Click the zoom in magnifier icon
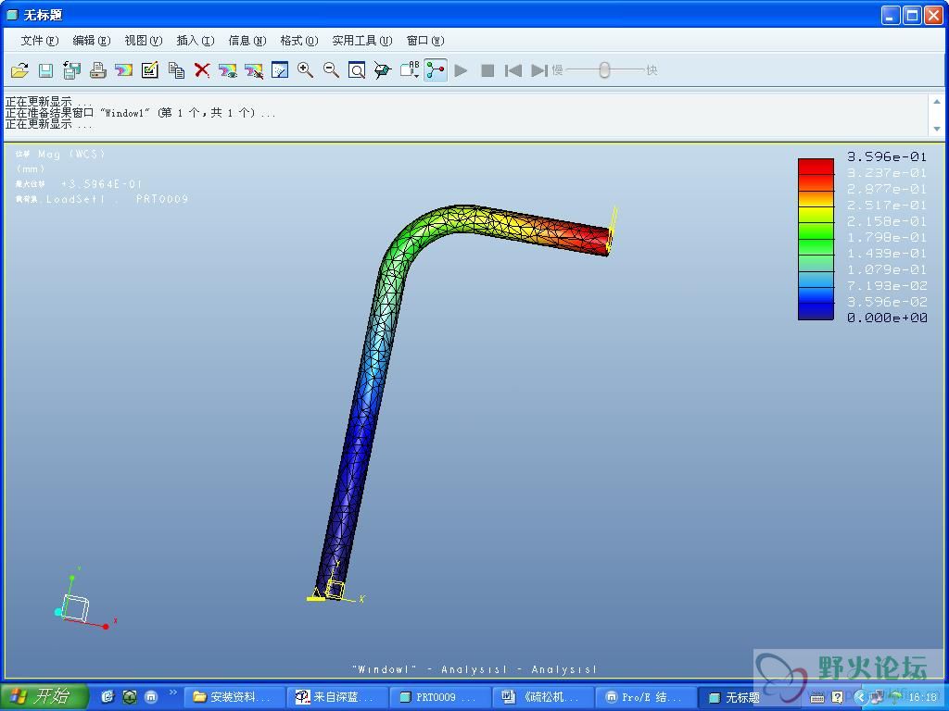Image resolution: width=949 pixels, height=711 pixels. tap(306, 70)
